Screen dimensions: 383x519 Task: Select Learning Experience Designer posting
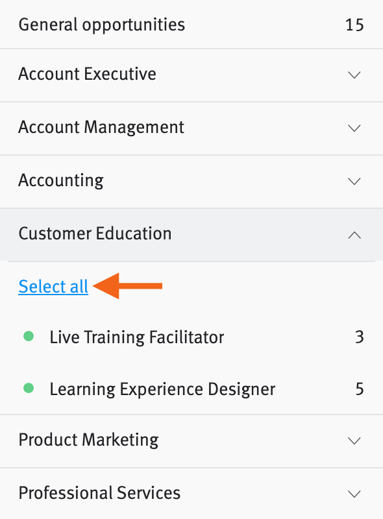tap(191, 389)
